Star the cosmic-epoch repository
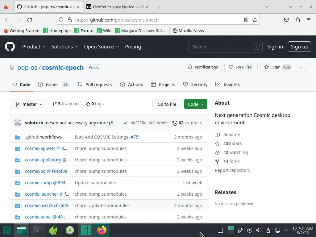Screen dimensions: 316x237 (x=278, y=67)
